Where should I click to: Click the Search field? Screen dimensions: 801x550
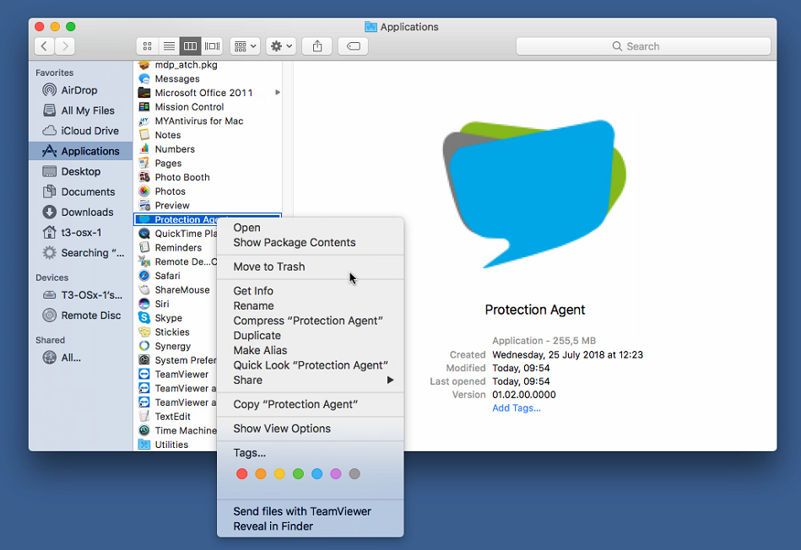tap(643, 46)
